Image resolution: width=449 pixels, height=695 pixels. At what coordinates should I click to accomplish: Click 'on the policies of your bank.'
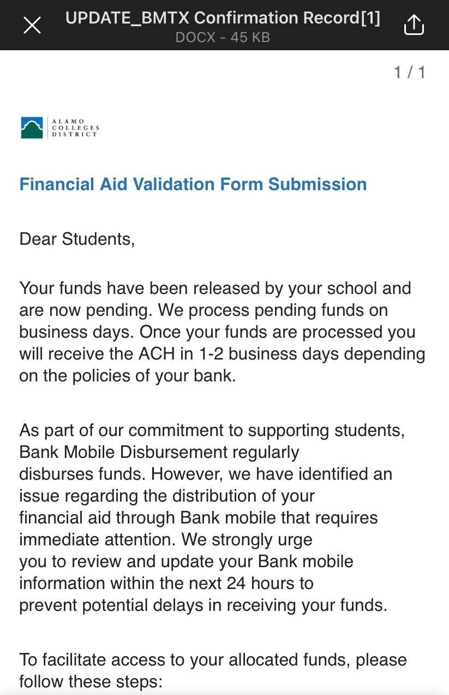(x=128, y=376)
